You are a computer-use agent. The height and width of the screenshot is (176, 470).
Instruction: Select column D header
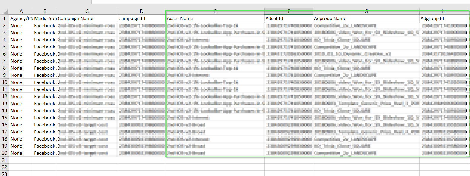[141, 11]
